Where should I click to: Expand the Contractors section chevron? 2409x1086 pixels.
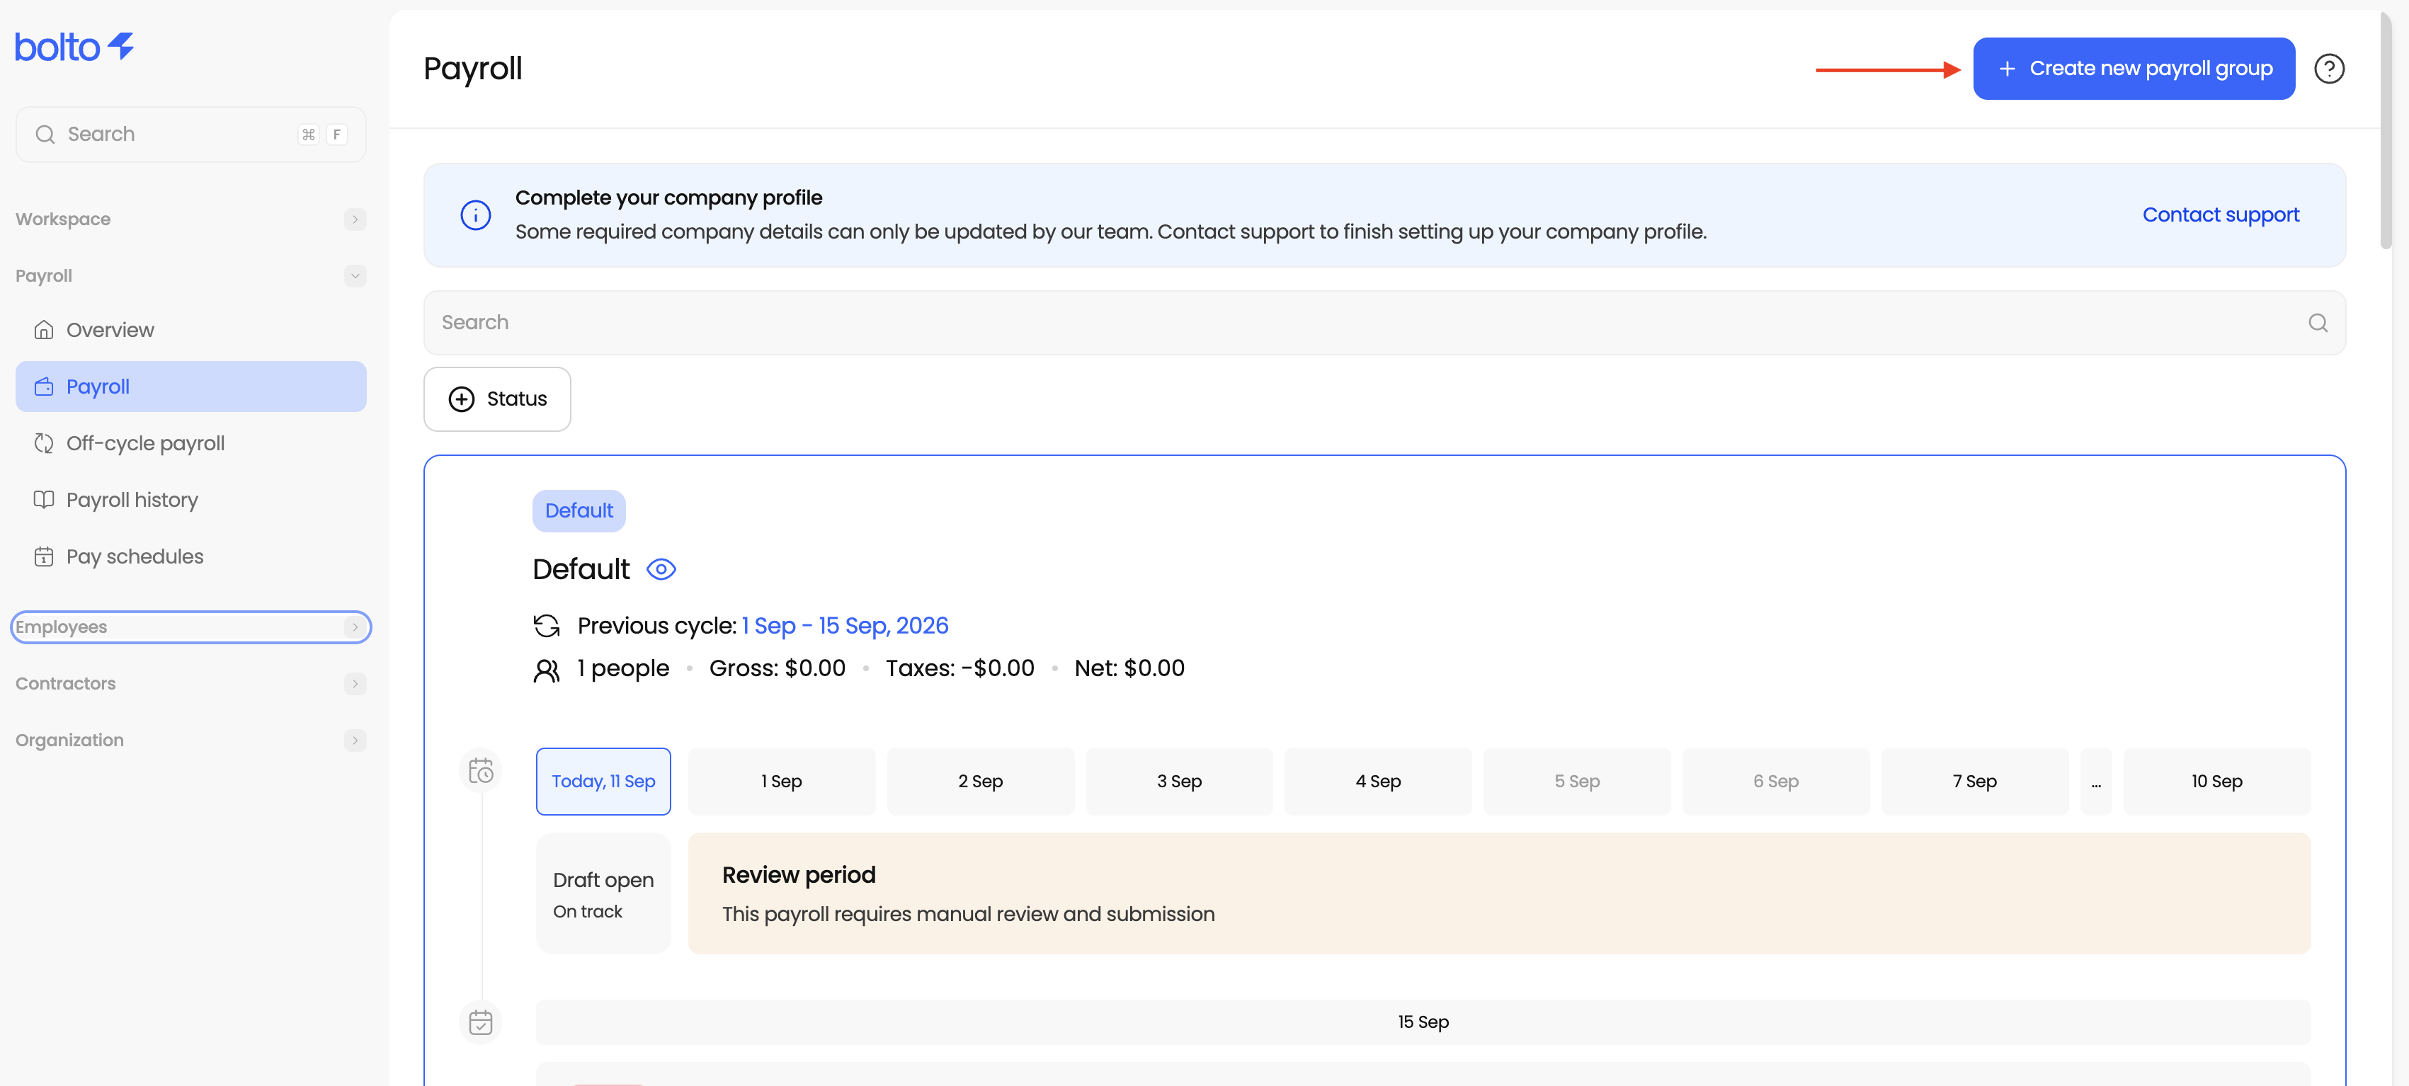coord(355,683)
